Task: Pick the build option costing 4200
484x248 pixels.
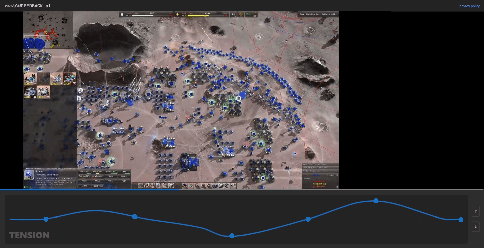Action: 30,92
